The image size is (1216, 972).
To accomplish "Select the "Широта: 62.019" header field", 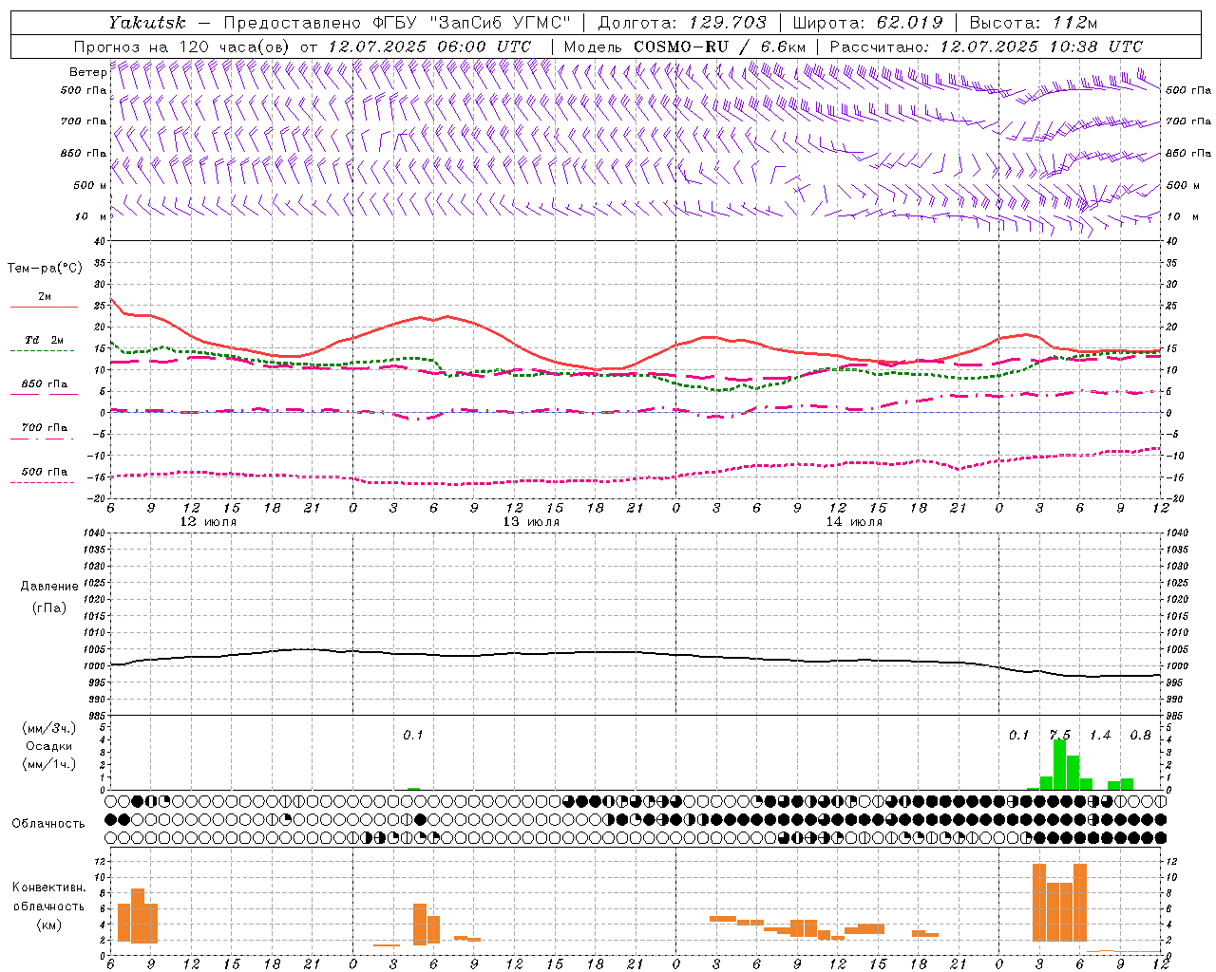I will coord(868,23).
